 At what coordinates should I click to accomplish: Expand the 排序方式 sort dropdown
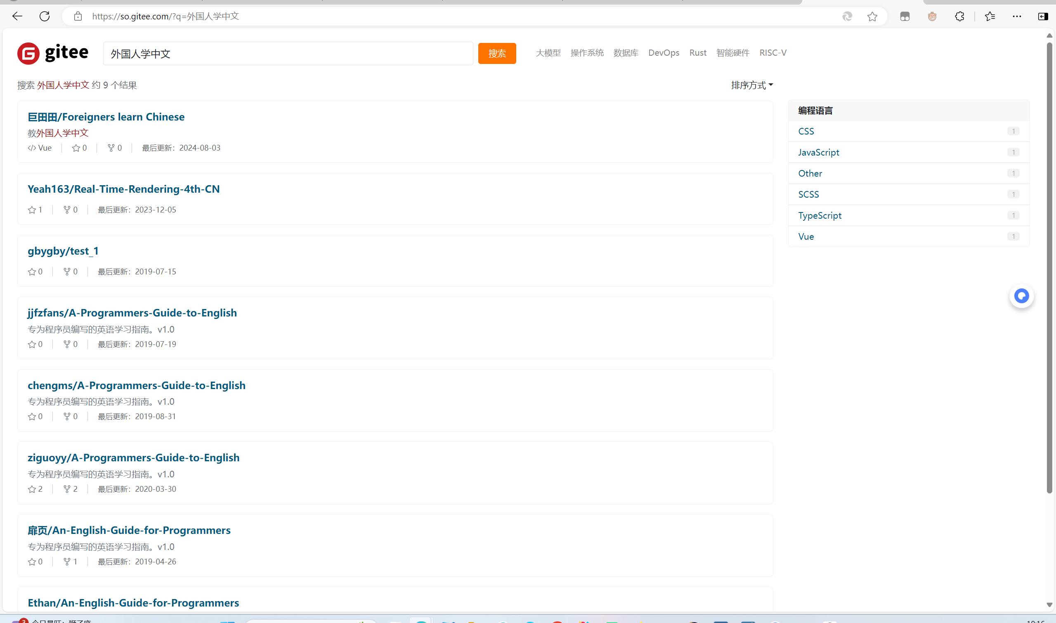tap(751, 85)
